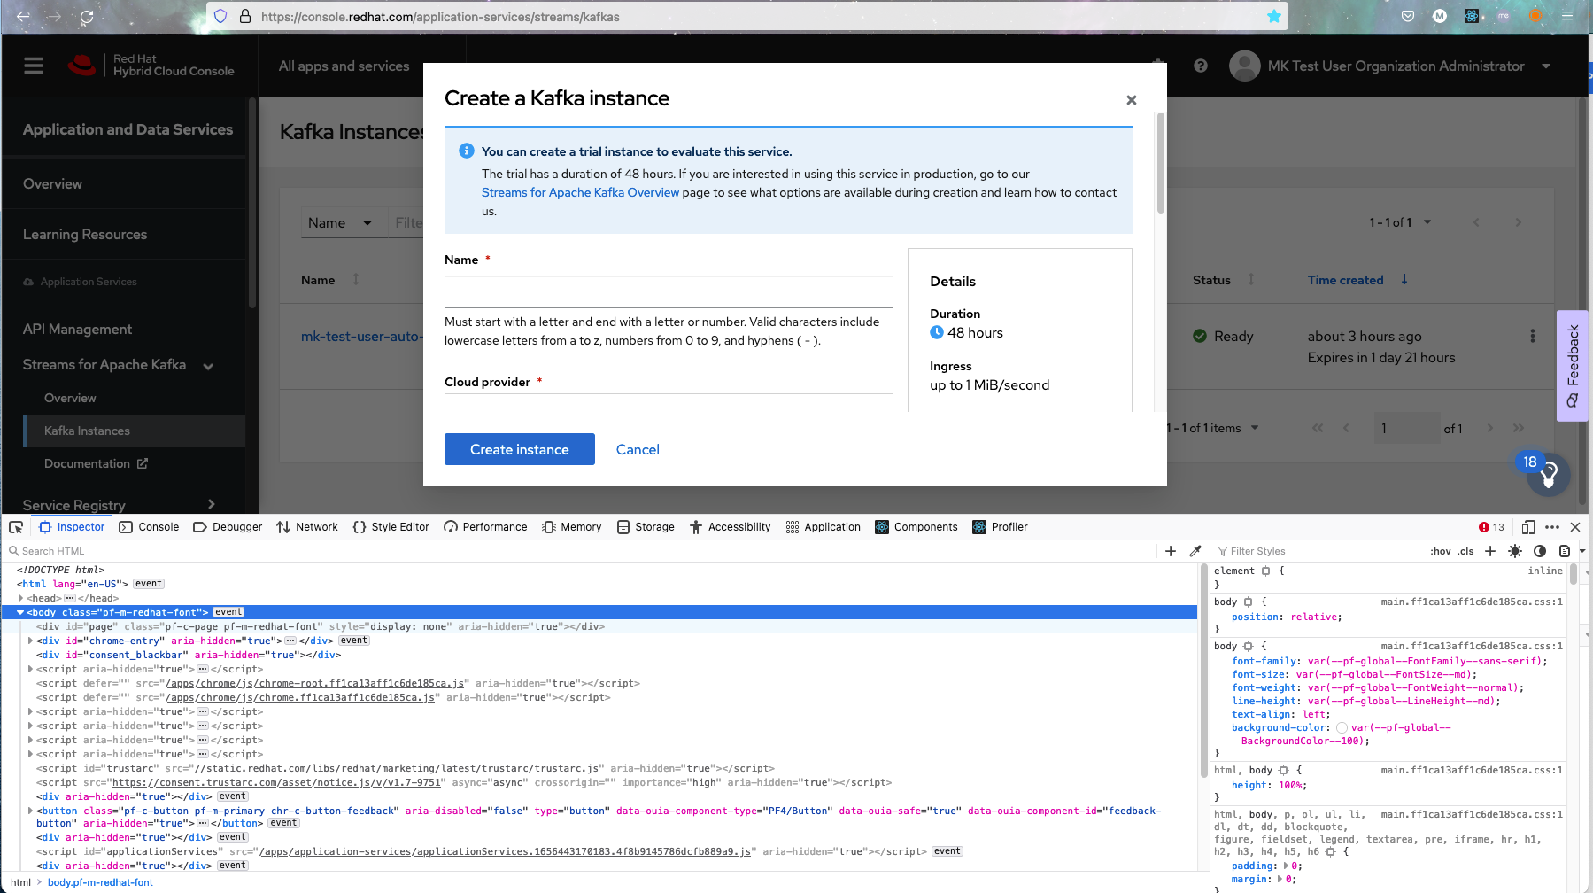Screen dimensions: 1593x893
Task: Open the React Components tab
Action: [916, 527]
